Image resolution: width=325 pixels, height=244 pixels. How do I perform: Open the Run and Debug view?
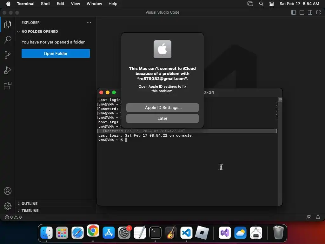coord(8,70)
